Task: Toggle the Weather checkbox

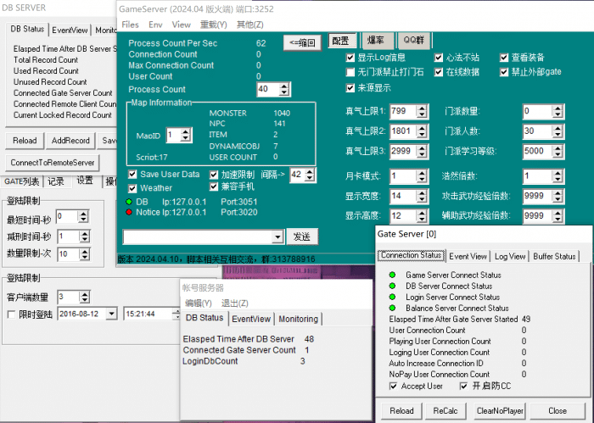Action: coord(132,188)
